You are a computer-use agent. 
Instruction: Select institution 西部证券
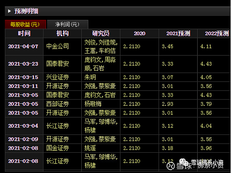[x=58, y=104]
